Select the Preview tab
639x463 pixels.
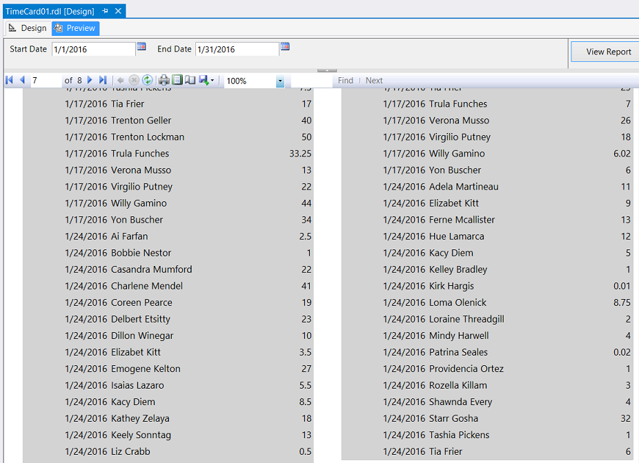[75, 28]
